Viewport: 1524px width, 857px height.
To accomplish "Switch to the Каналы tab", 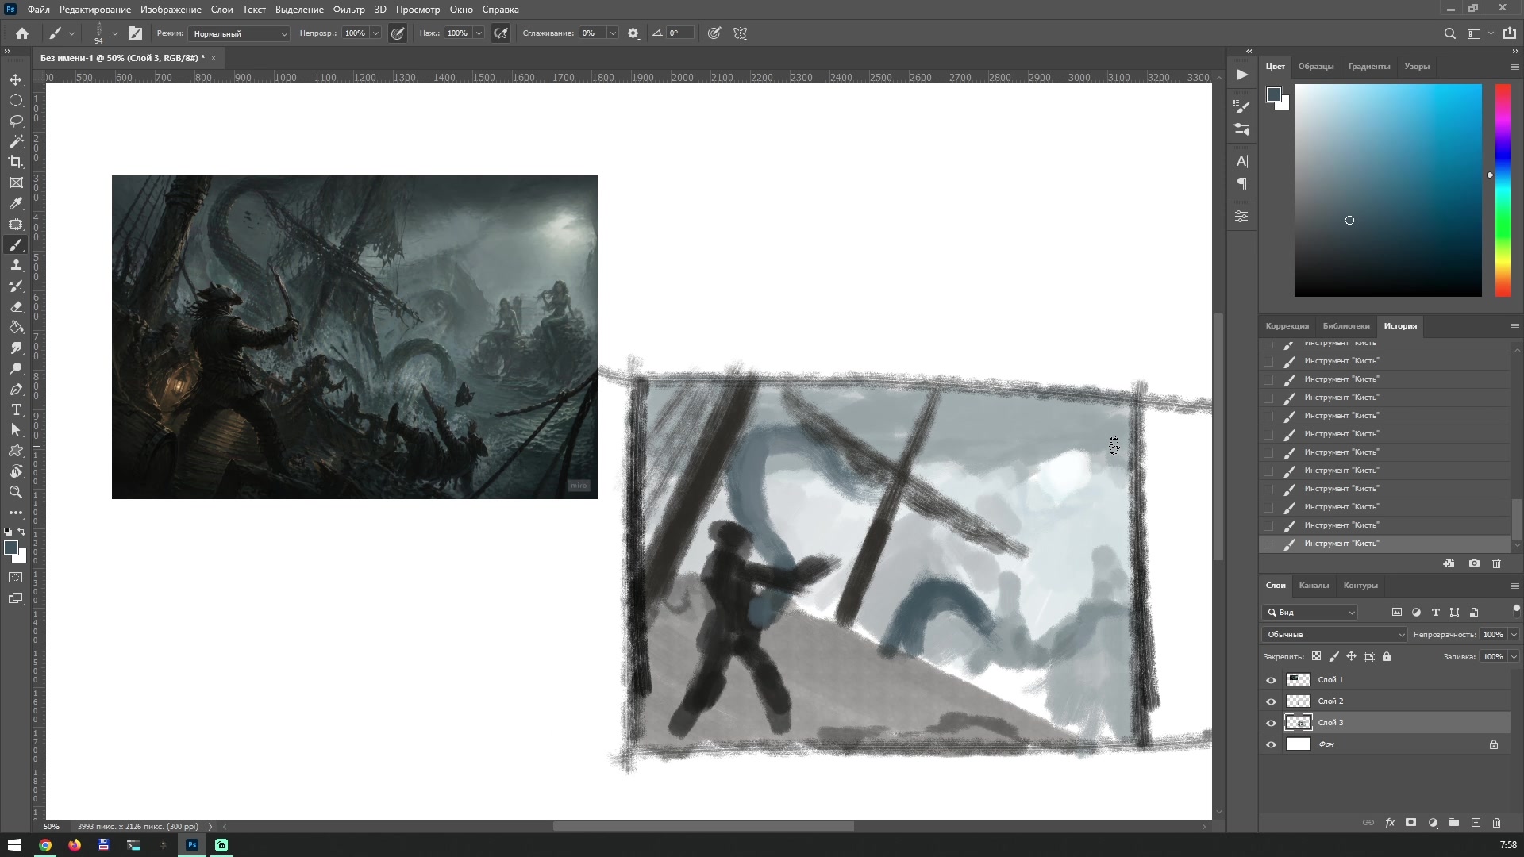I will [x=1314, y=585].
